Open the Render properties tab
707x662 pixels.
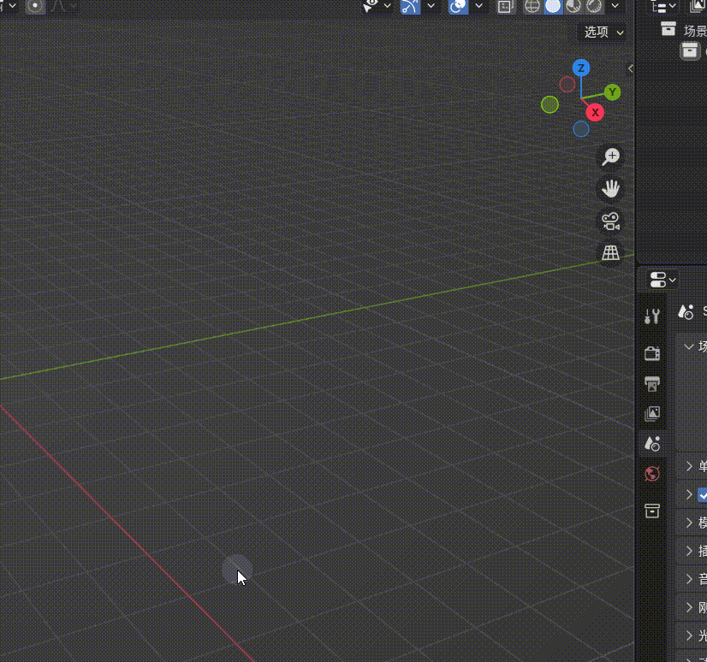click(x=652, y=353)
